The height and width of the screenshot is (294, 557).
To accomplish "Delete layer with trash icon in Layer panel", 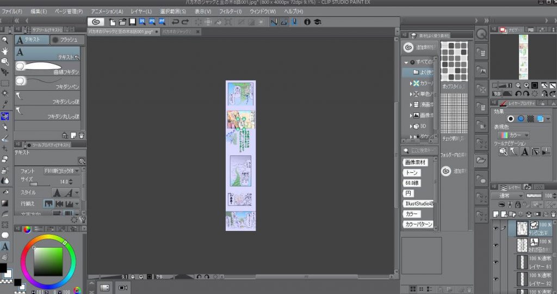I will [x=553, y=214].
